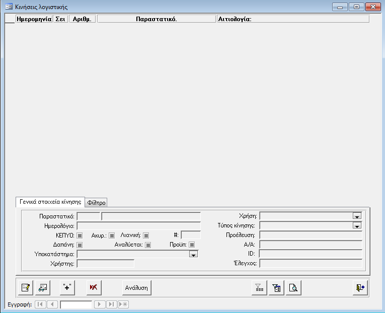The height and width of the screenshot is (313, 385).
Task: Click the Παραστατικό column header
Action: point(156,19)
